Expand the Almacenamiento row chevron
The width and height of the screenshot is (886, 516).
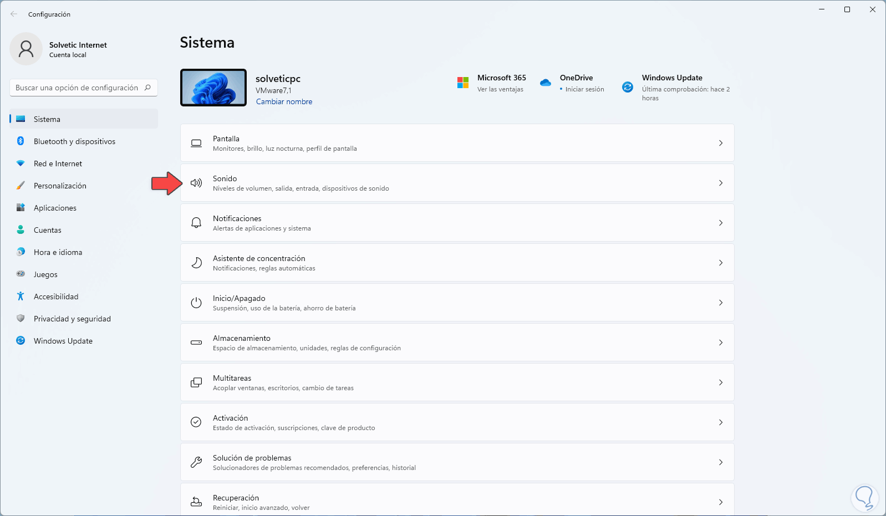pyautogui.click(x=721, y=343)
